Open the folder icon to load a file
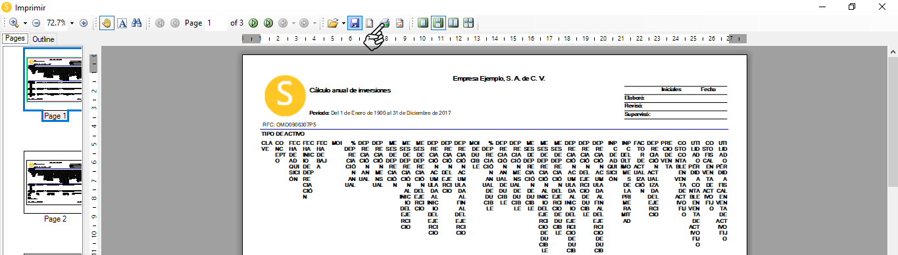Image resolution: width=898 pixels, height=255 pixels. point(333,23)
